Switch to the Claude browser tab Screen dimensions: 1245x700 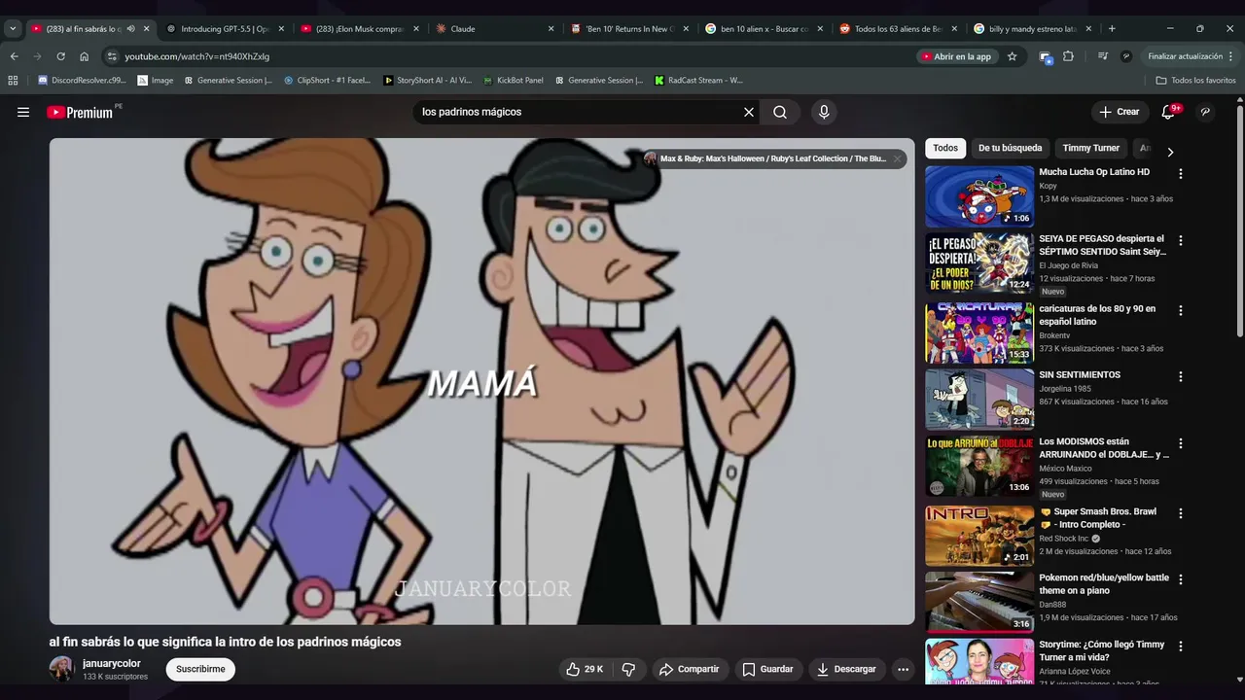pyautogui.click(x=494, y=29)
